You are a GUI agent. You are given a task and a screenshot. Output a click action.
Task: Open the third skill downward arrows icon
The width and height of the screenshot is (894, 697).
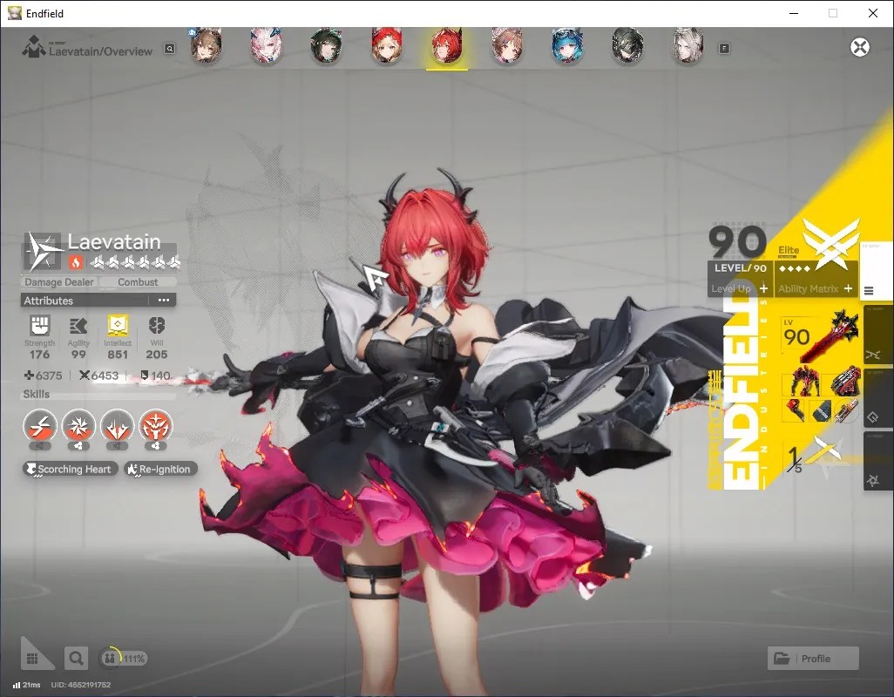tap(117, 426)
